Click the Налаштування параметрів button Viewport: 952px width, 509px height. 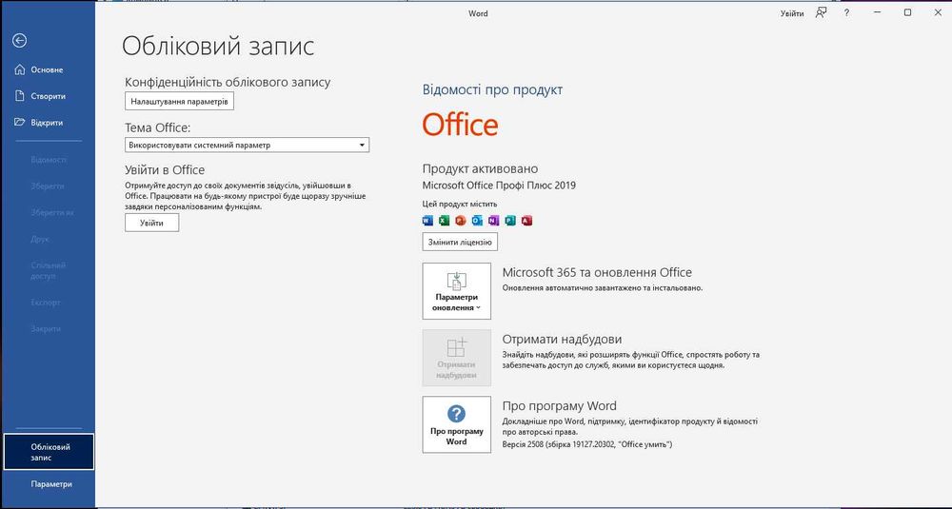click(x=179, y=101)
